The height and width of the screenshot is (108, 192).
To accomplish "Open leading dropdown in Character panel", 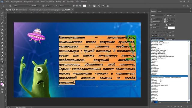I will pos(174,19).
